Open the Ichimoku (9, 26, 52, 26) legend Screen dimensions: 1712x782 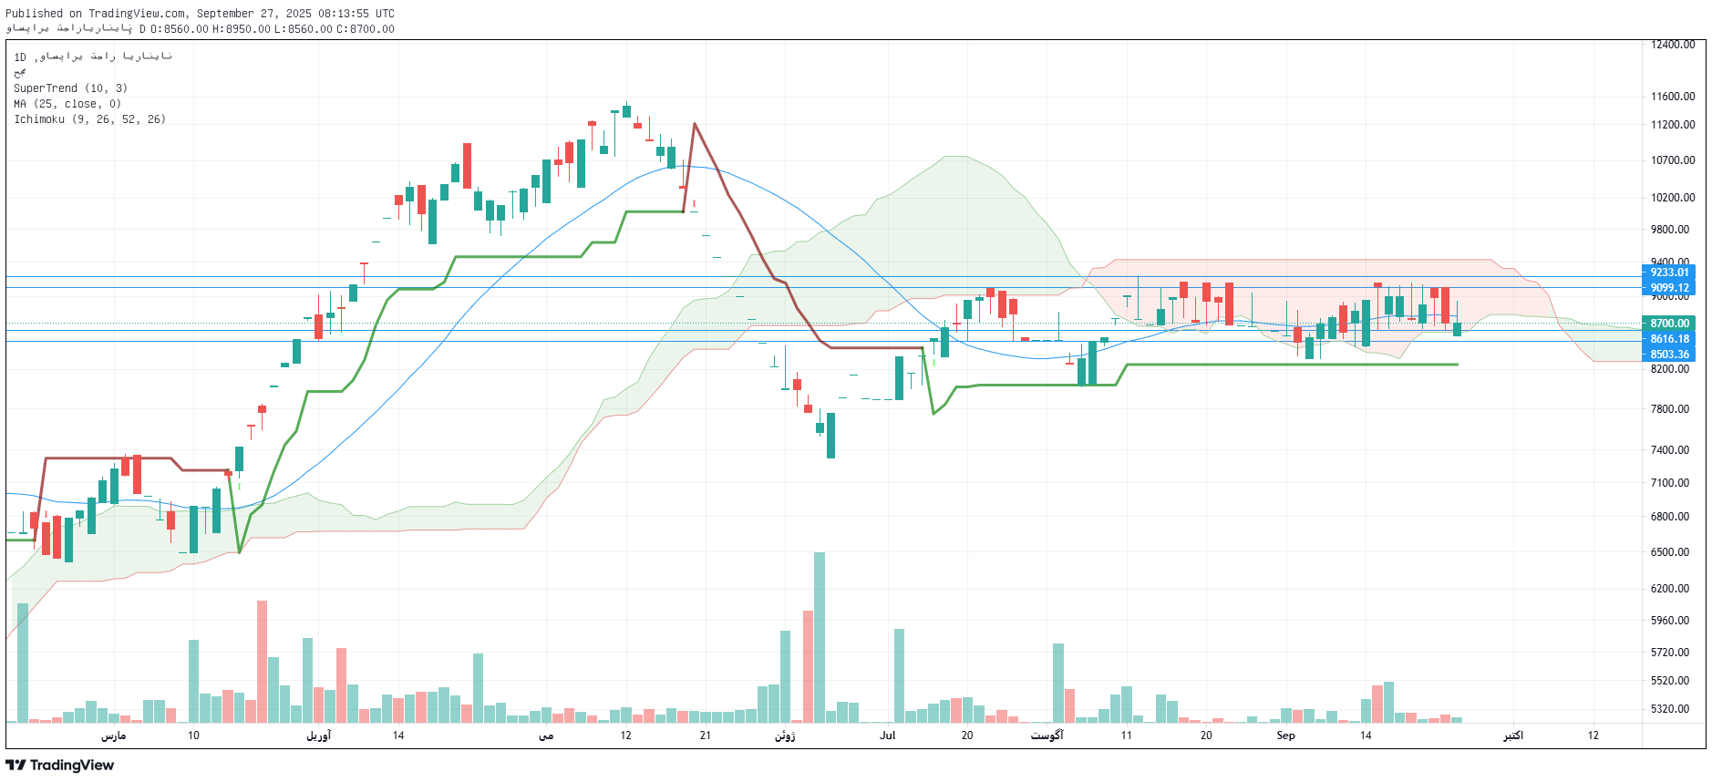coord(89,119)
